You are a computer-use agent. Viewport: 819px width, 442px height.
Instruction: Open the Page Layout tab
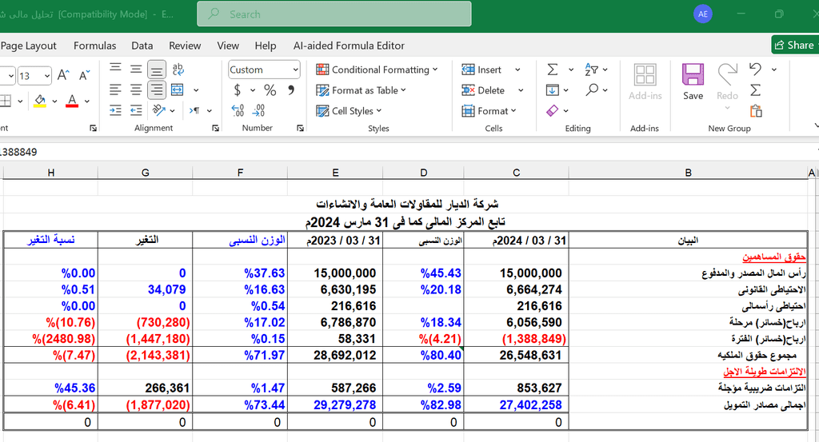(x=29, y=46)
